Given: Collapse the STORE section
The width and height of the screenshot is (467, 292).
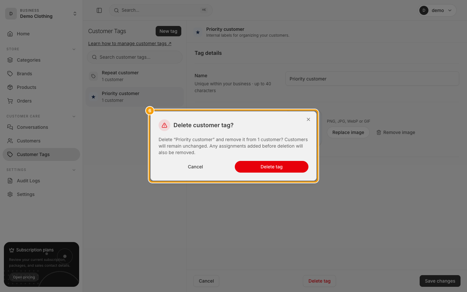Looking at the screenshot, I should [74, 49].
